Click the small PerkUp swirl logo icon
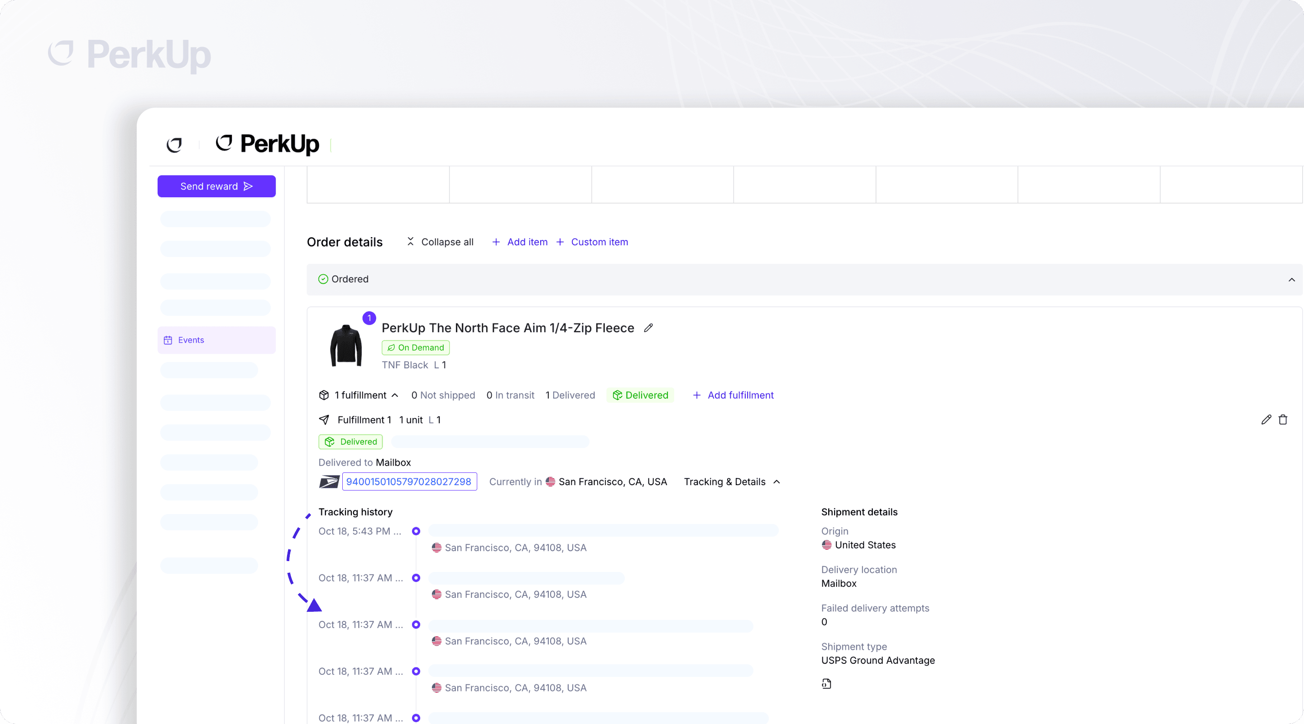The height and width of the screenshot is (724, 1304). point(174,145)
